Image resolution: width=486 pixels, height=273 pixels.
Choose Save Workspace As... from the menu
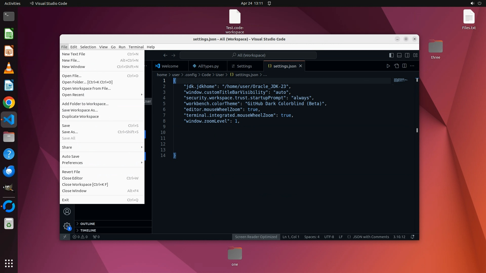[x=80, y=110]
